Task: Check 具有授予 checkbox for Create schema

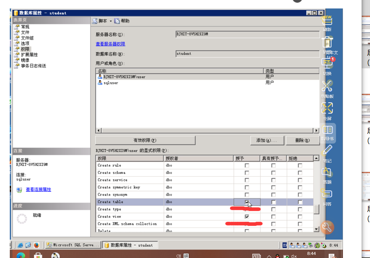Action: (x=273, y=173)
